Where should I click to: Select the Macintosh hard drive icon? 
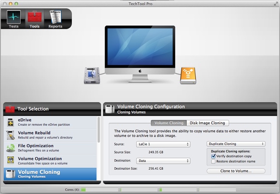pos(92,75)
